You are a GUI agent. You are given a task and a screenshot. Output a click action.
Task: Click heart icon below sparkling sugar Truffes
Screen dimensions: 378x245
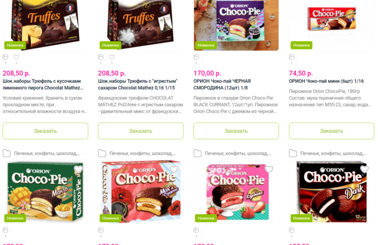112,57
